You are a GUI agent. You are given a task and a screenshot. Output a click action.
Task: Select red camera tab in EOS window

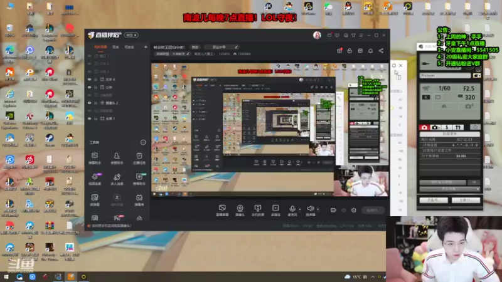(x=424, y=127)
